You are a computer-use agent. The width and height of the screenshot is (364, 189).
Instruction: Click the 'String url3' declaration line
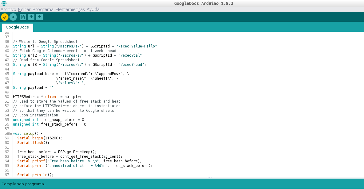click(80, 65)
